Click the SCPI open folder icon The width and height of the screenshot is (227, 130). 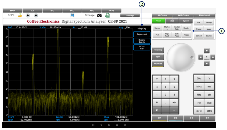pyautogui.click(x=20, y=15)
